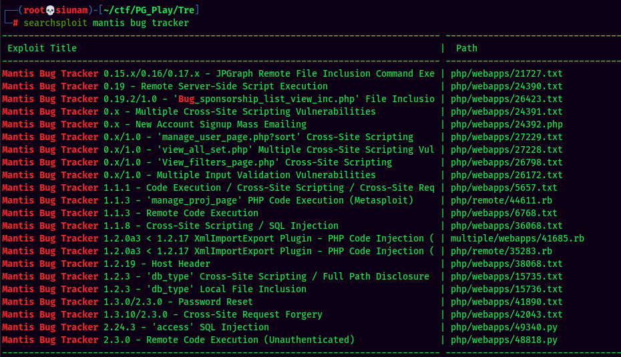
Task: Select path php/remote/35283.rb
Action: pyautogui.click(x=501, y=251)
